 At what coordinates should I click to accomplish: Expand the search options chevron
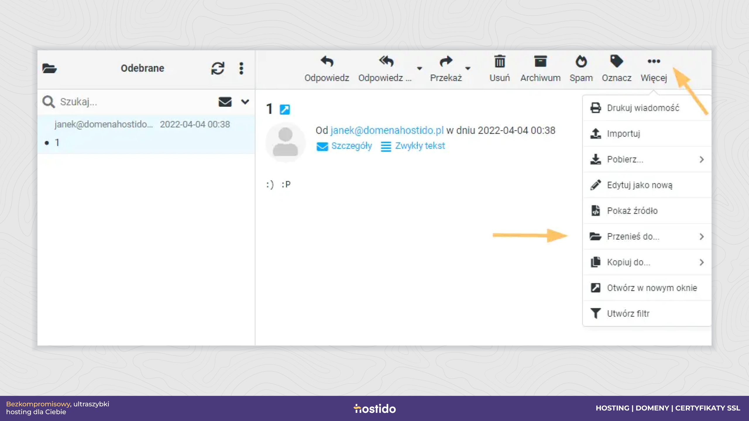tap(245, 102)
